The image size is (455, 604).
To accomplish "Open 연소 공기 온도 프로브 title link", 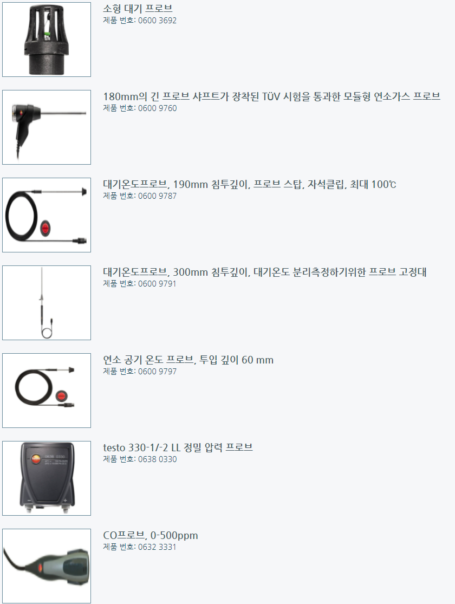I will tap(188, 360).
